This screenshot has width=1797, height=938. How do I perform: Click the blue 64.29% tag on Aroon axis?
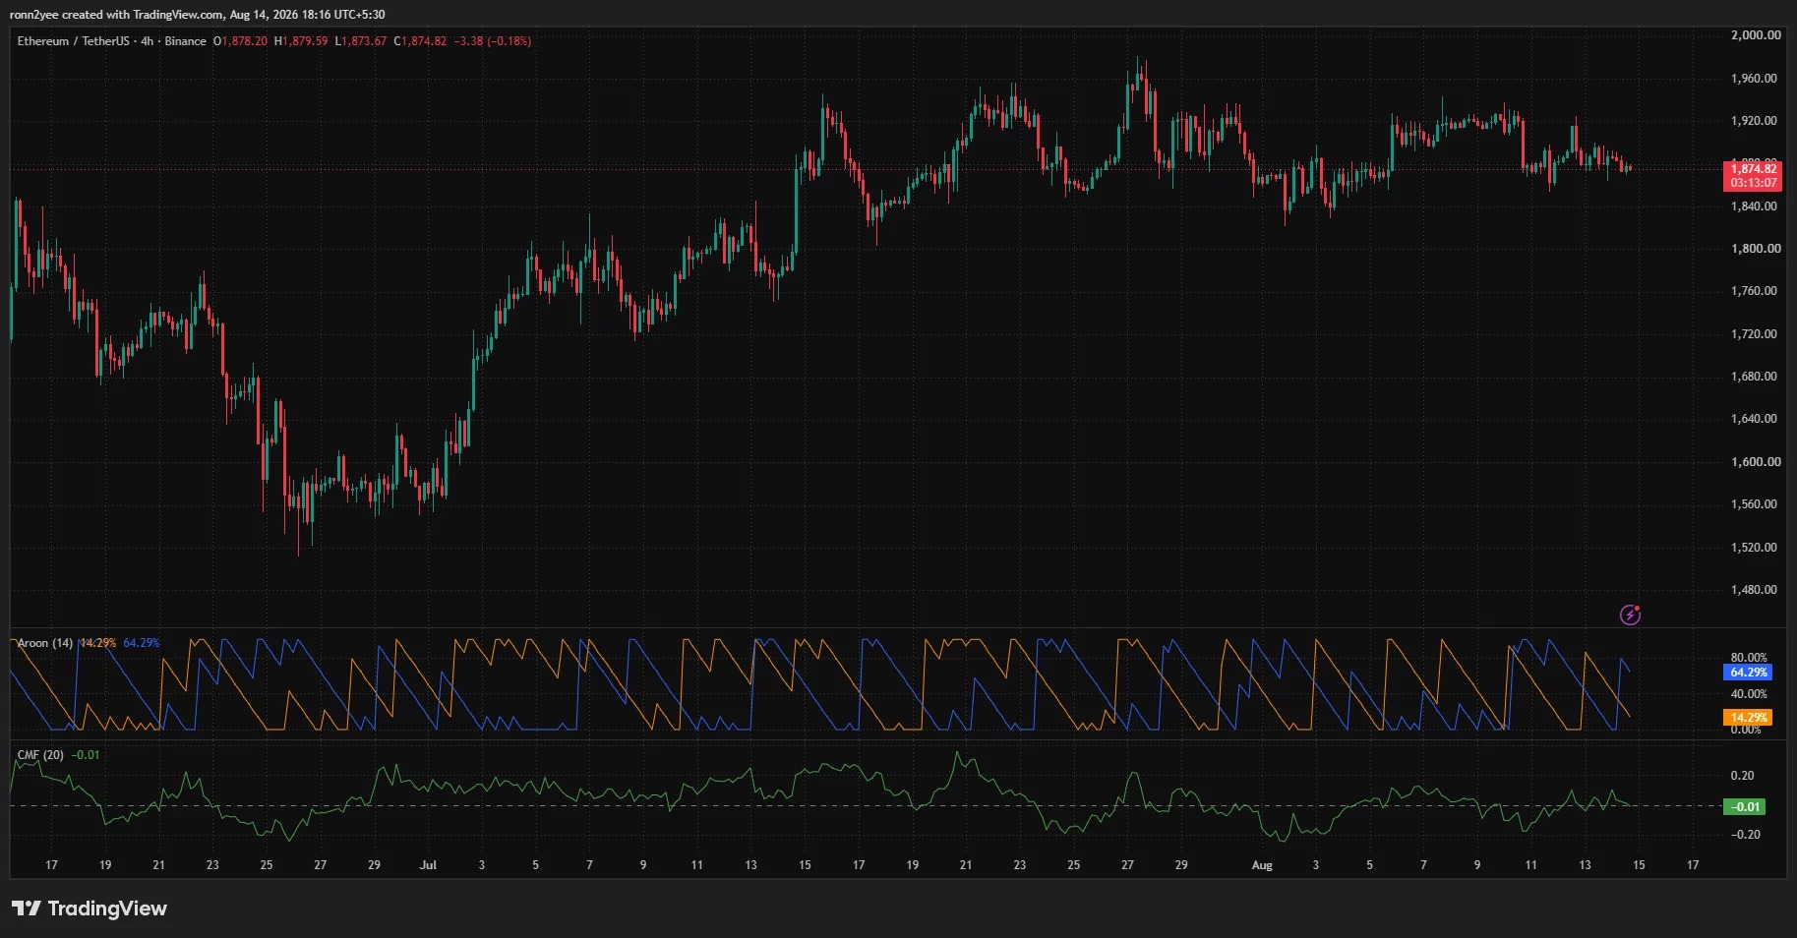(x=1748, y=673)
